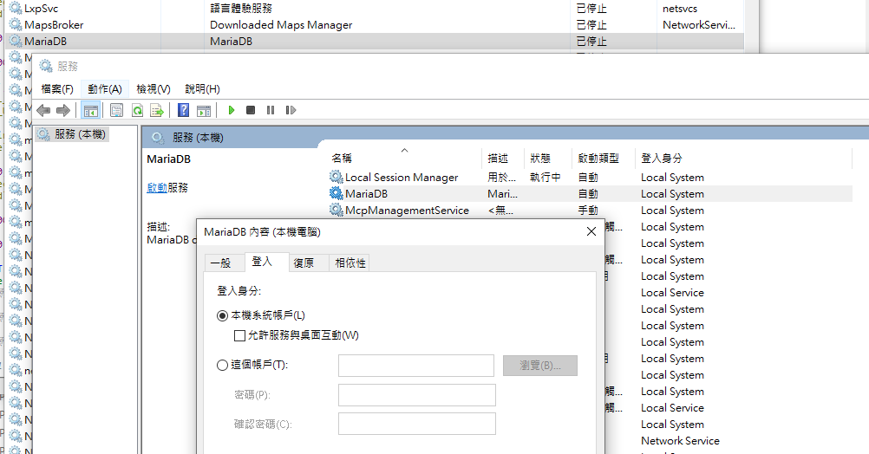Click the Export List toolbar icon
The width and height of the screenshot is (869, 454).
(x=157, y=110)
